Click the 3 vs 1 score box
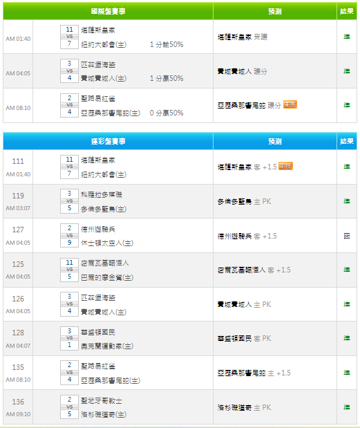Screen dimensions: 360x428 pyautogui.click(x=69, y=338)
